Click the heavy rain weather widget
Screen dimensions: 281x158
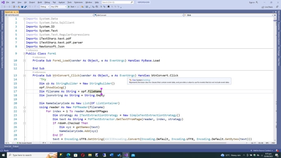coord(231,155)
